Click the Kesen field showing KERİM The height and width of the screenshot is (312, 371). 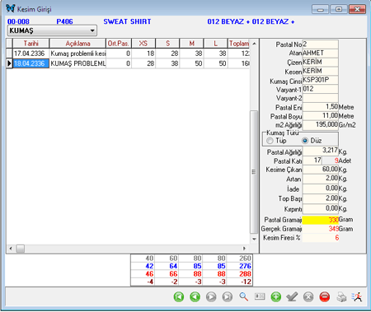[x=320, y=71]
